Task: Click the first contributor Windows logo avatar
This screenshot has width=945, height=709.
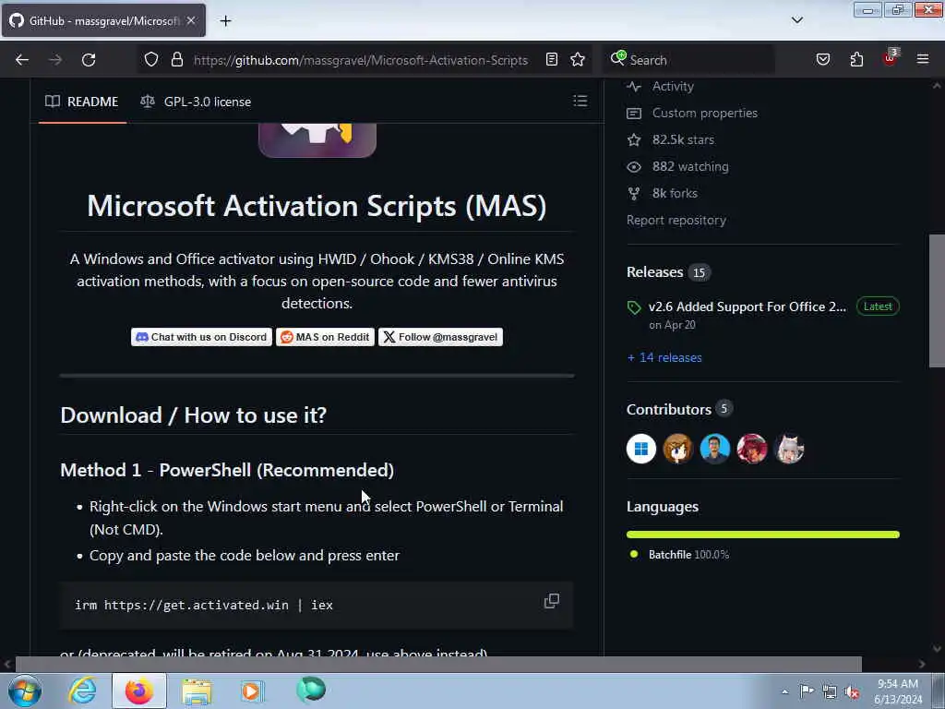Action: point(641,449)
